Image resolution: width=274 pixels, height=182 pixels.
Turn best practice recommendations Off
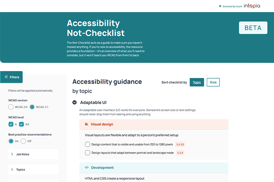click(x=23, y=141)
